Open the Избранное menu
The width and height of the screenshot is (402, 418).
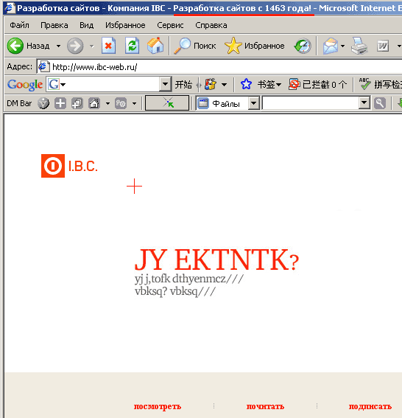coord(125,25)
